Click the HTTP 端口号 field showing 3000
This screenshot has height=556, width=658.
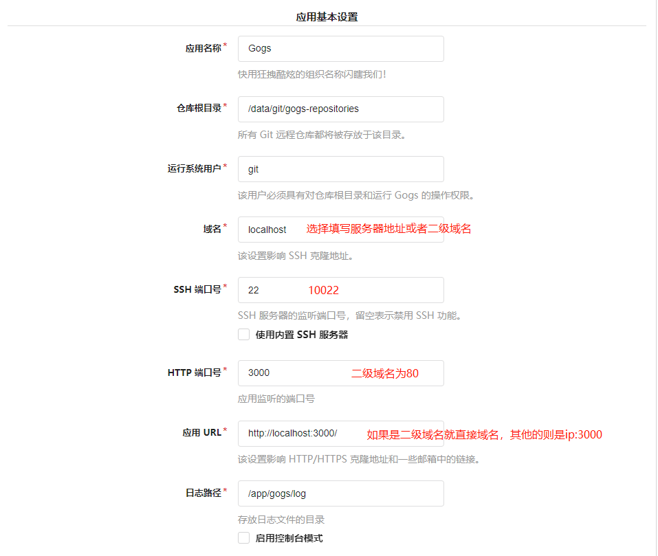pyautogui.click(x=341, y=373)
